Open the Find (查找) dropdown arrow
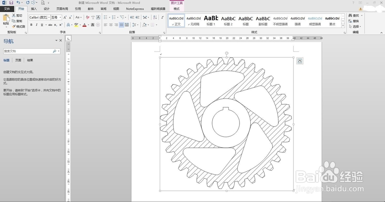 coord(362,15)
